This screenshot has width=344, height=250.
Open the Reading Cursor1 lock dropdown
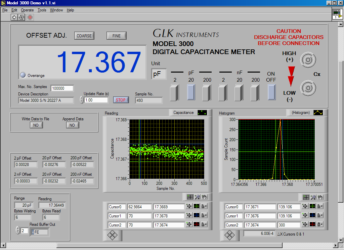[204, 215]
